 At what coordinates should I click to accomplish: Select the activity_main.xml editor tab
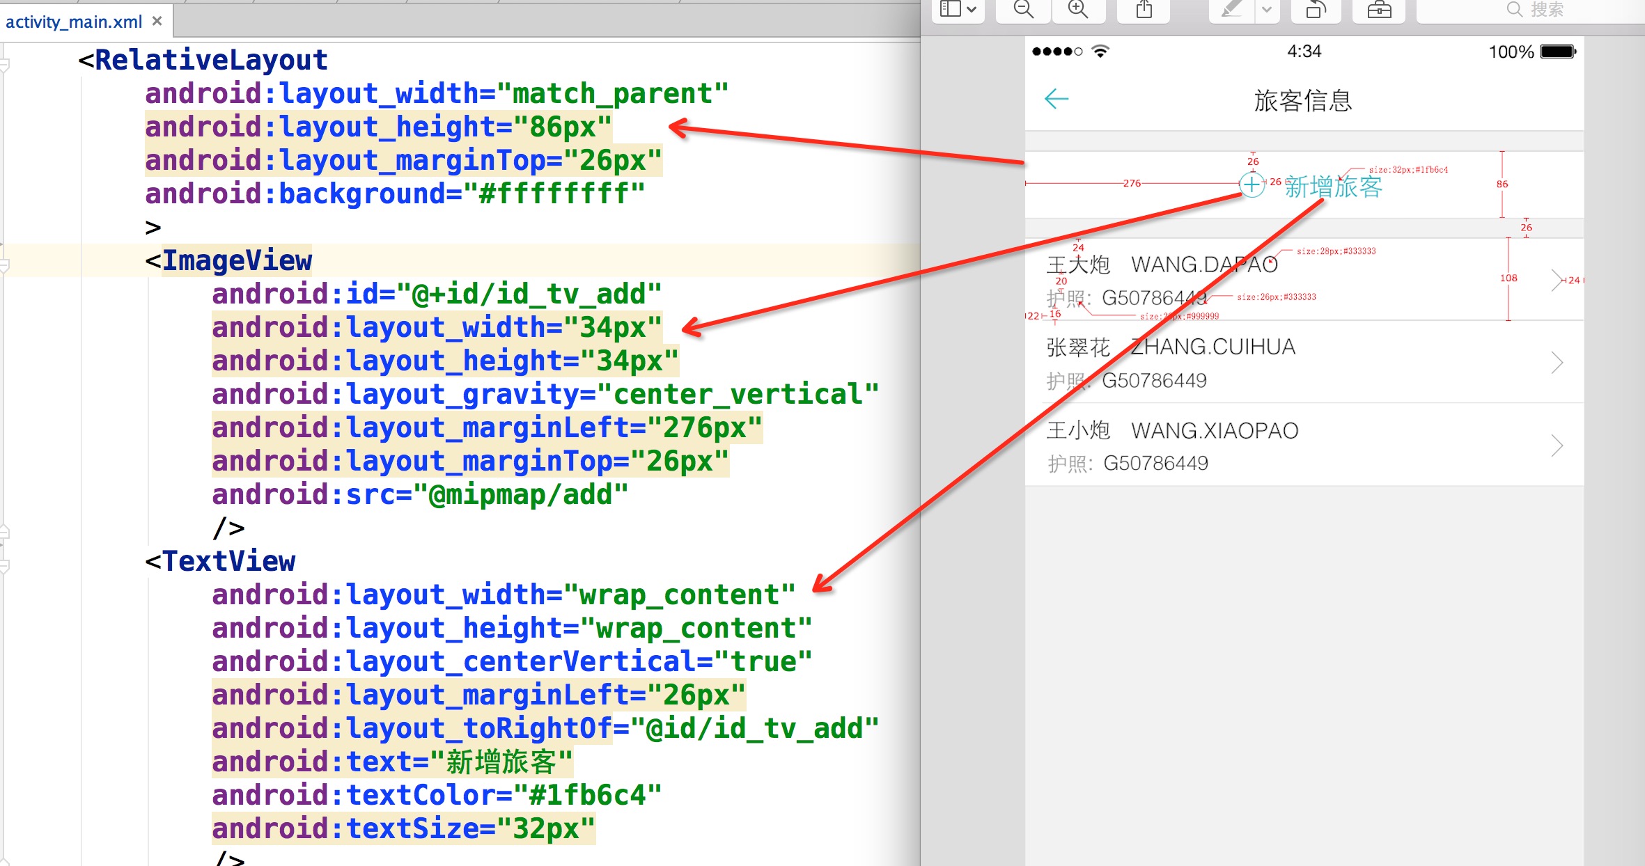tap(74, 22)
